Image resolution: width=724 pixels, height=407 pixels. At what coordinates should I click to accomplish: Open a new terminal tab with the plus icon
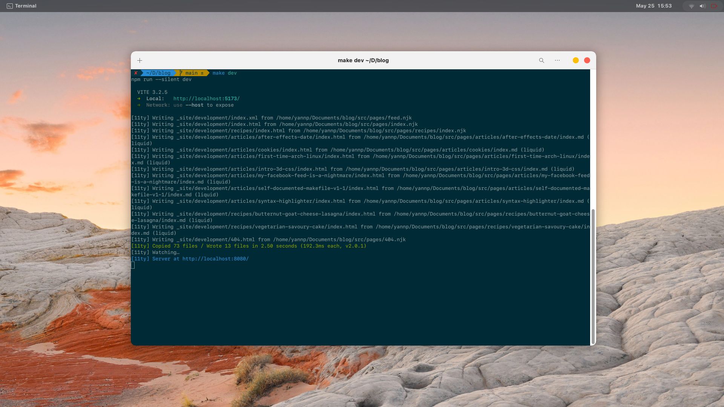click(x=140, y=60)
